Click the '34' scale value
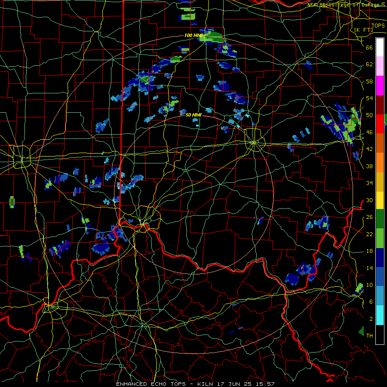The height and width of the screenshot is (387, 387). [x=369, y=183]
